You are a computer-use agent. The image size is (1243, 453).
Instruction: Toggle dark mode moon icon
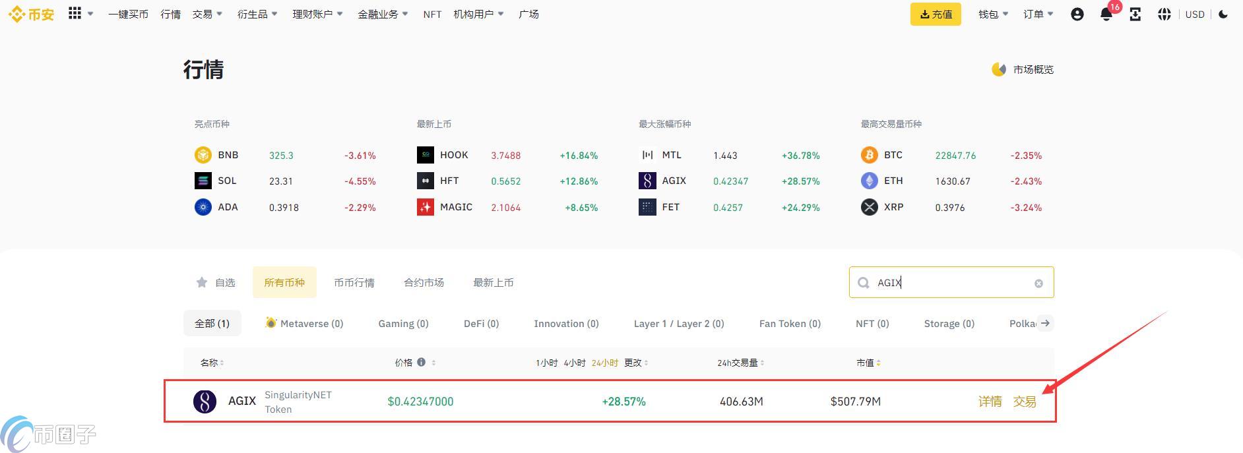(x=1223, y=14)
